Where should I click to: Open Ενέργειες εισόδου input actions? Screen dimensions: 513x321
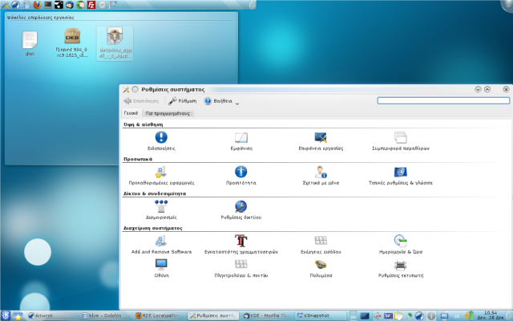click(x=321, y=245)
